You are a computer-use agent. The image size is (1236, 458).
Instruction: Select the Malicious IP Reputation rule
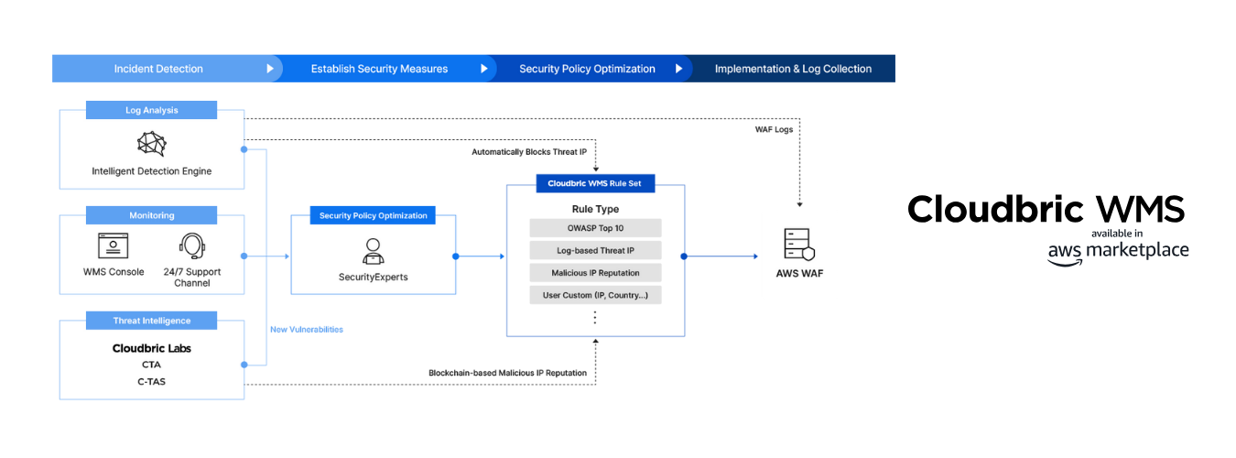click(595, 273)
